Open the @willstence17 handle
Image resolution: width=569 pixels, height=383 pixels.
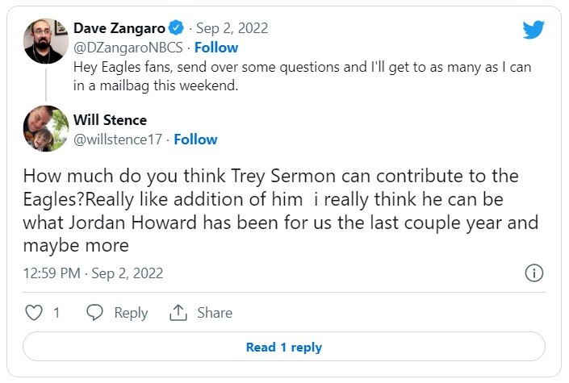pyautogui.click(x=118, y=139)
